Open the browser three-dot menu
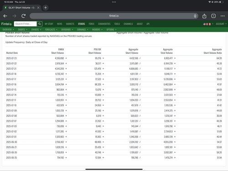The height and width of the screenshot is (171, 228). click(x=223, y=16)
